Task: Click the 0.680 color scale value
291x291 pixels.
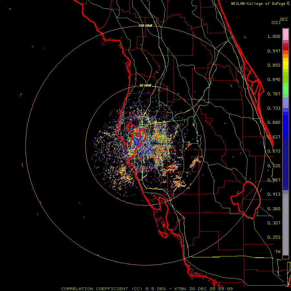Action: [274, 123]
